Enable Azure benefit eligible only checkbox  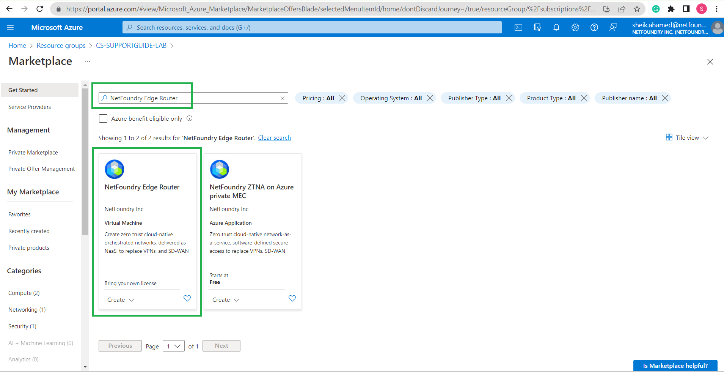coord(103,118)
